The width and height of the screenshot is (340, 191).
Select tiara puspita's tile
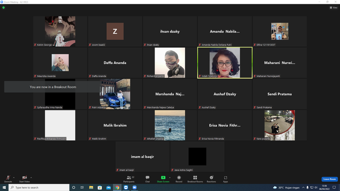(280, 125)
